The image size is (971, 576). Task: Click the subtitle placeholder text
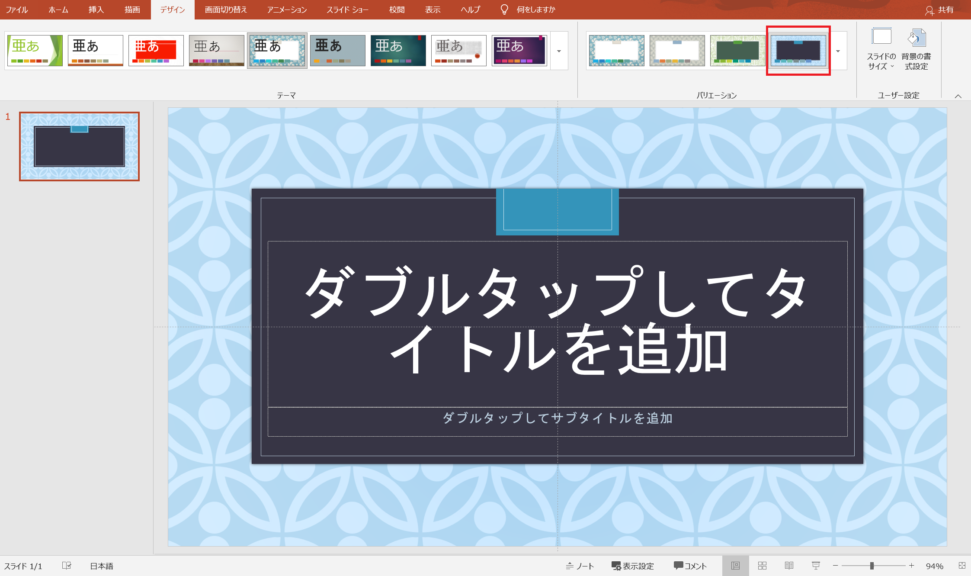(557, 418)
